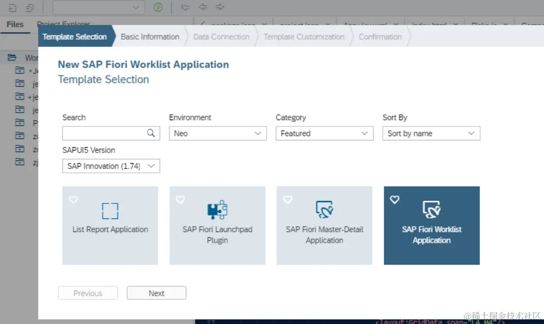Expand the first folder under Workspace
The height and width of the screenshot is (324, 544).
click(20, 71)
